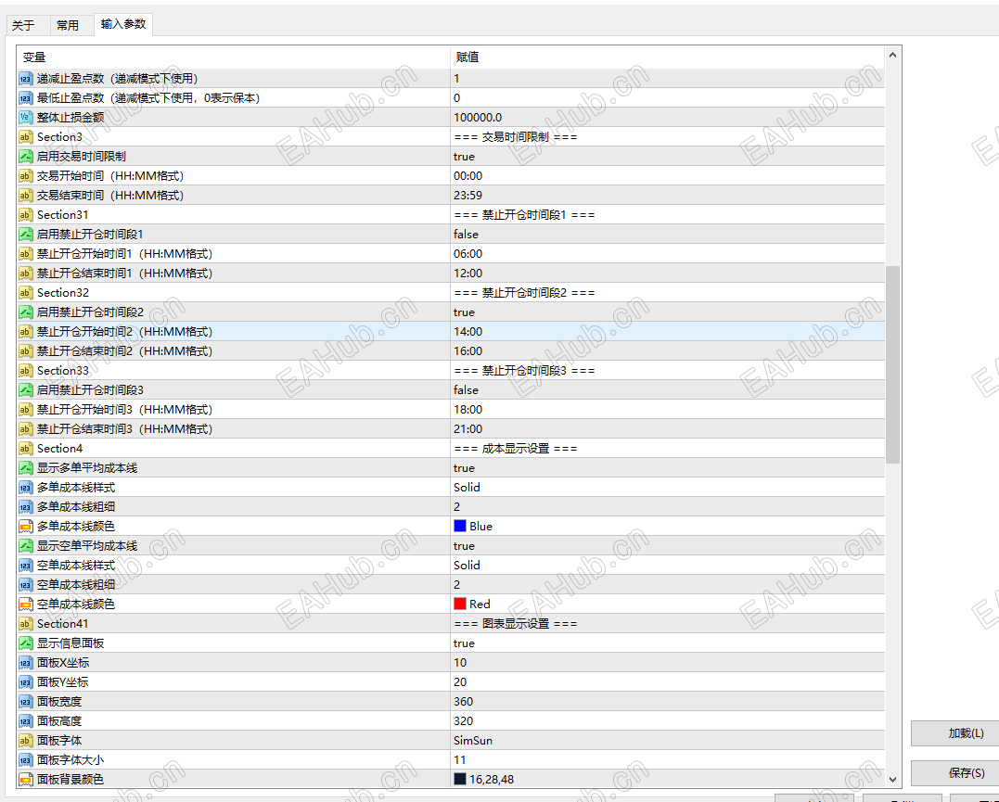Screen dimensions: 999x802
Task: Click the bool icon beside 显示多单平均成本线
Action: click(x=25, y=468)
